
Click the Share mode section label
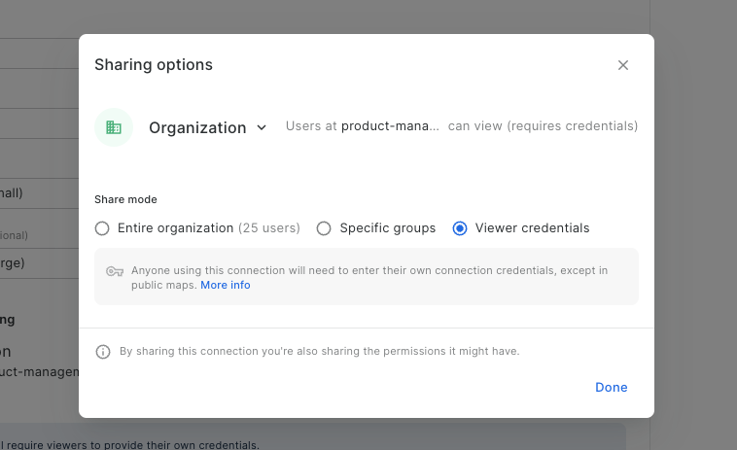pyautogui.click(x=125, y=199)
